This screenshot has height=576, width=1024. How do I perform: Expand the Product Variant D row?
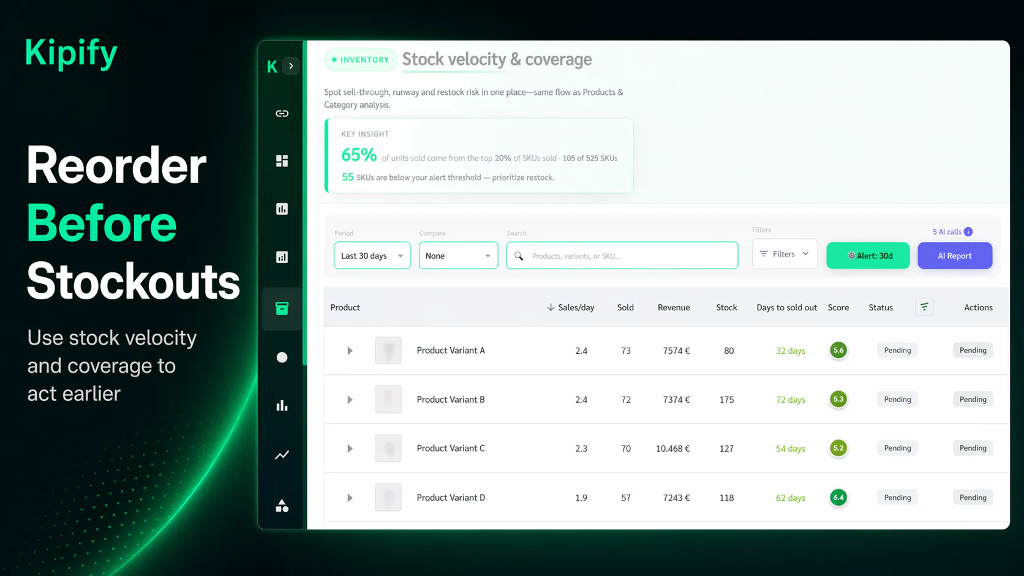click(x=350, y=498)
